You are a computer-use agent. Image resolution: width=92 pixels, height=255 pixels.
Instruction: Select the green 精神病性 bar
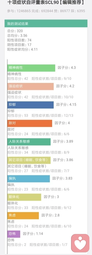point(31,68)
